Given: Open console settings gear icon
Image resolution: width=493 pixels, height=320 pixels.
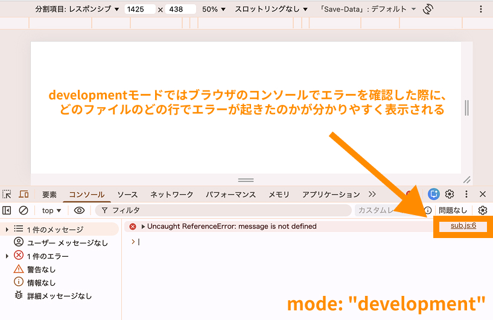Looking at the screenshot, I should [483, 210].
